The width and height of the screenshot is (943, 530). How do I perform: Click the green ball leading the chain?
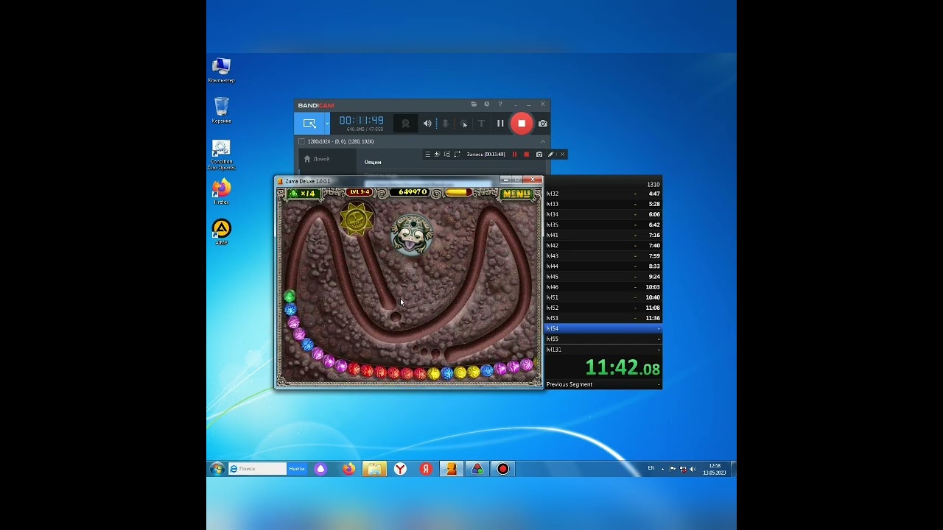[290, 297]
